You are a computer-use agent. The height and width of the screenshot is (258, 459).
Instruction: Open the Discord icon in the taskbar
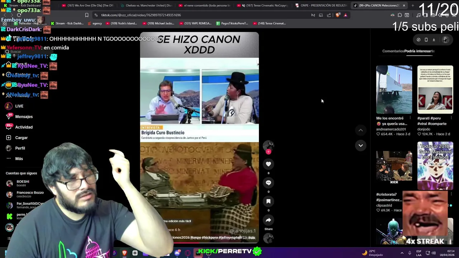click(177, 253)
